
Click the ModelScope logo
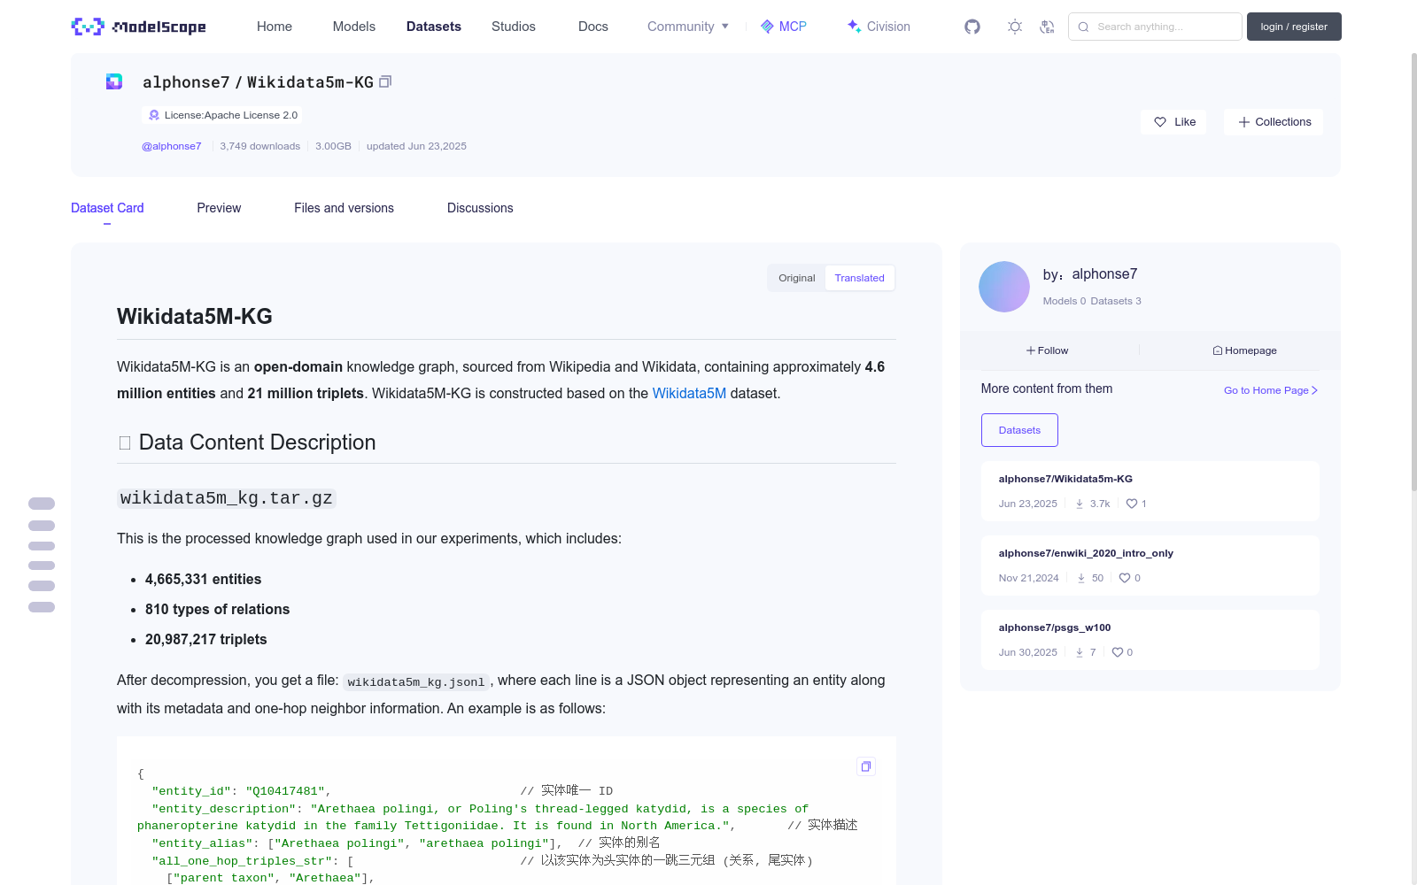pos(138,27)
